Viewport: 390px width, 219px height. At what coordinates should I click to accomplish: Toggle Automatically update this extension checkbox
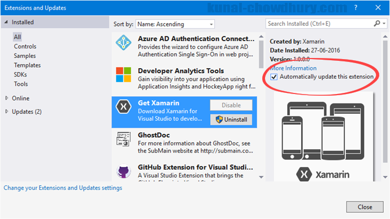[274, 77]
